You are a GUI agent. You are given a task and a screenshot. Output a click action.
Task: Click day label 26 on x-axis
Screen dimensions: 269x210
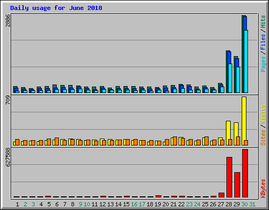click(x=213, y=204)
